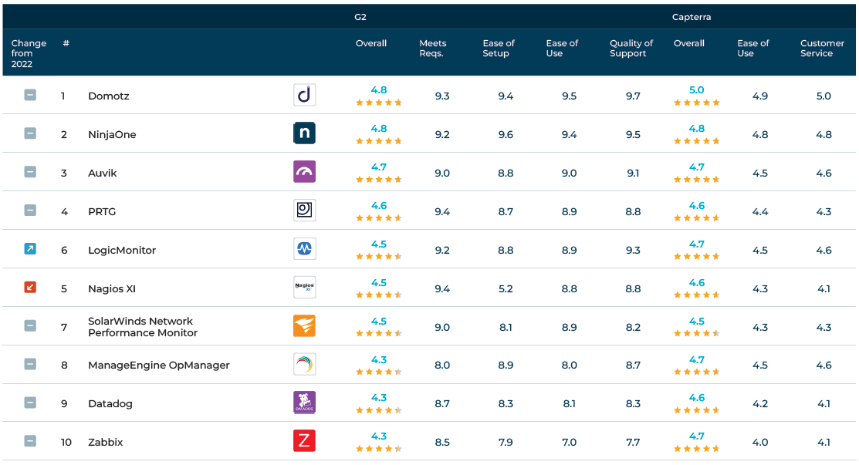Select the Capterra Customer Service column header
The width and height of the screenshot is (859, 465).
tap(822, 49)
